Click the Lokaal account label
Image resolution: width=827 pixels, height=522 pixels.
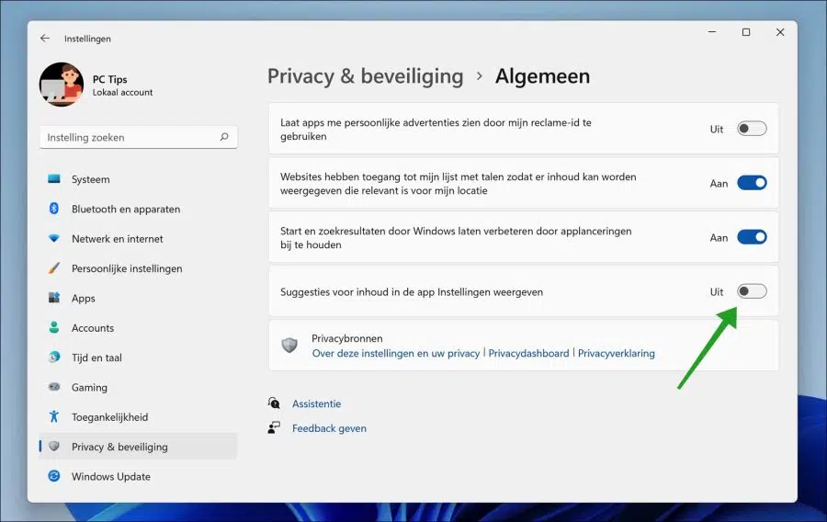[x=122, y=92]
